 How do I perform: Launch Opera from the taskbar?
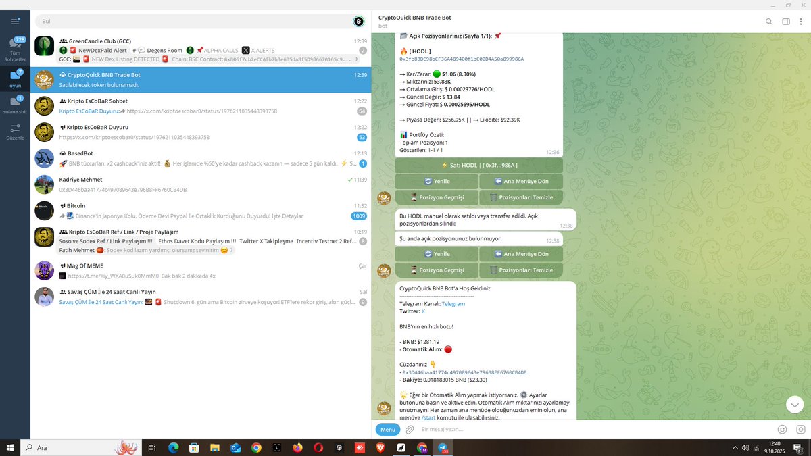[x=318, y=447]
